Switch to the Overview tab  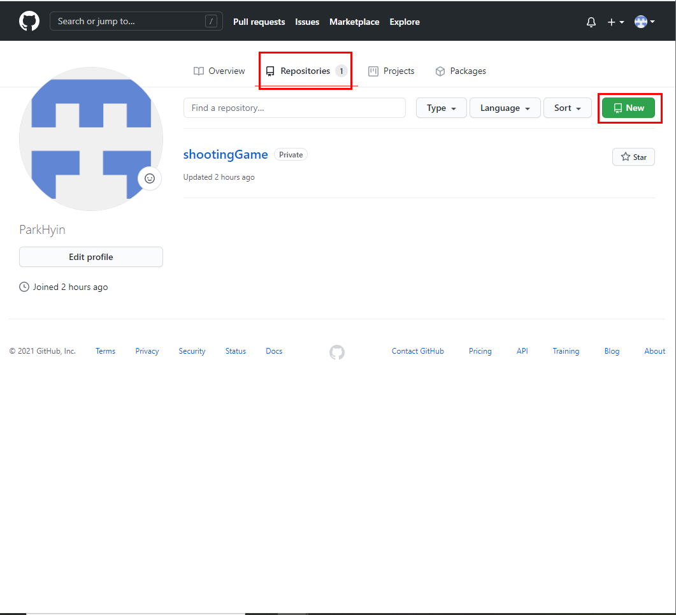pyautogui.click(x=219, y=71)
